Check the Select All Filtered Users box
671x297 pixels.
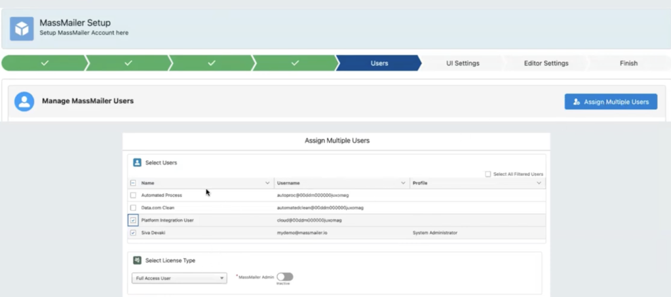coord(488,174)
